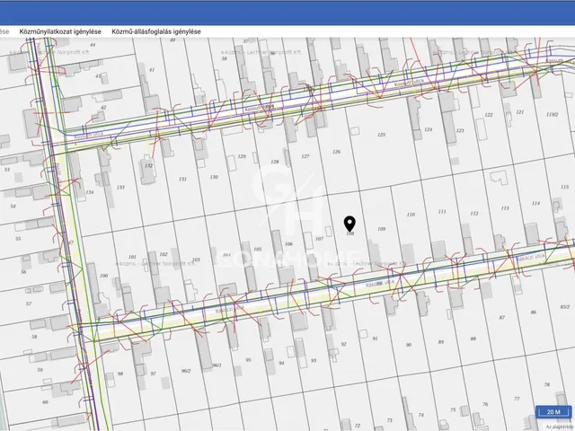575x431 pixels.
Task: Click parcel 87 on the map
Action: click(x=500, y=318)
